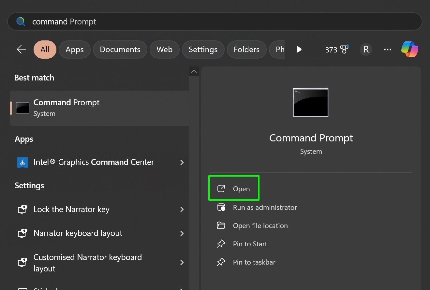This screenshot has width=430, height=290.
Task: Click the Run as administrator shield icon
Action: pyautogui.click(x=221, y=207)
